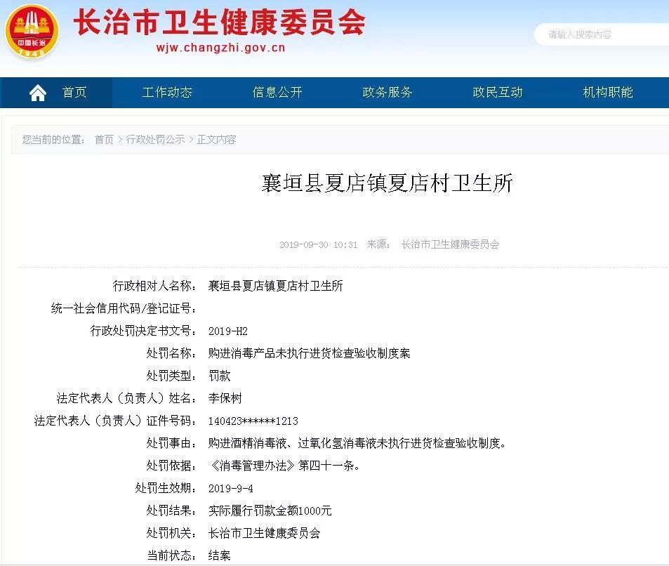Go to 行政处罚公示 in the breadcrumb
Viewport: 669px width, 566px height.
[x=156, y=140]
